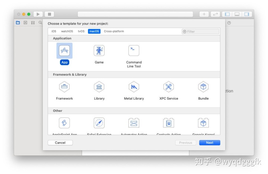268x174 pixels.
Task: Click the Previous button
Action: tap(186, 142)
